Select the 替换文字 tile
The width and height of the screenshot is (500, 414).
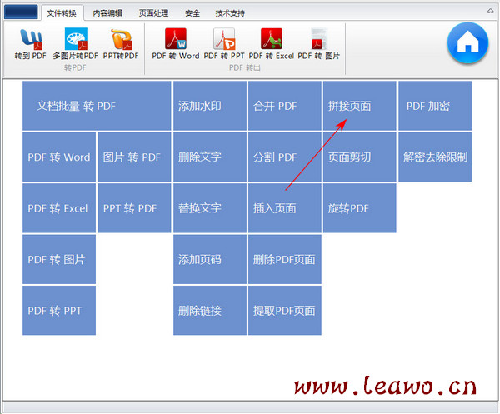pyautogui.click(x=210, y=208)
